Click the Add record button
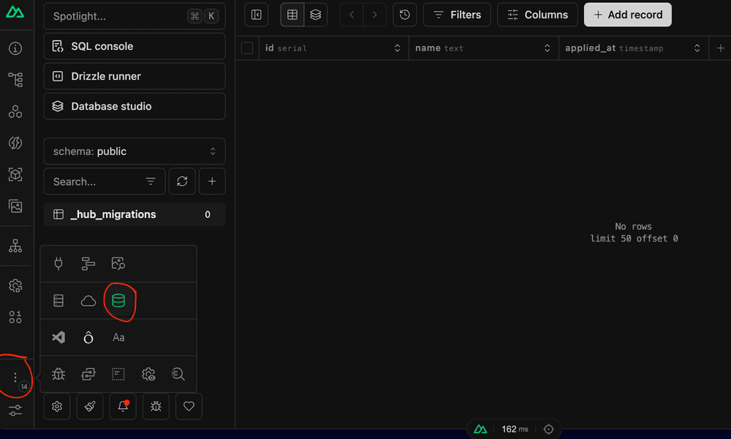Viewport: 731px width, 439px height. tap(627, 15)
